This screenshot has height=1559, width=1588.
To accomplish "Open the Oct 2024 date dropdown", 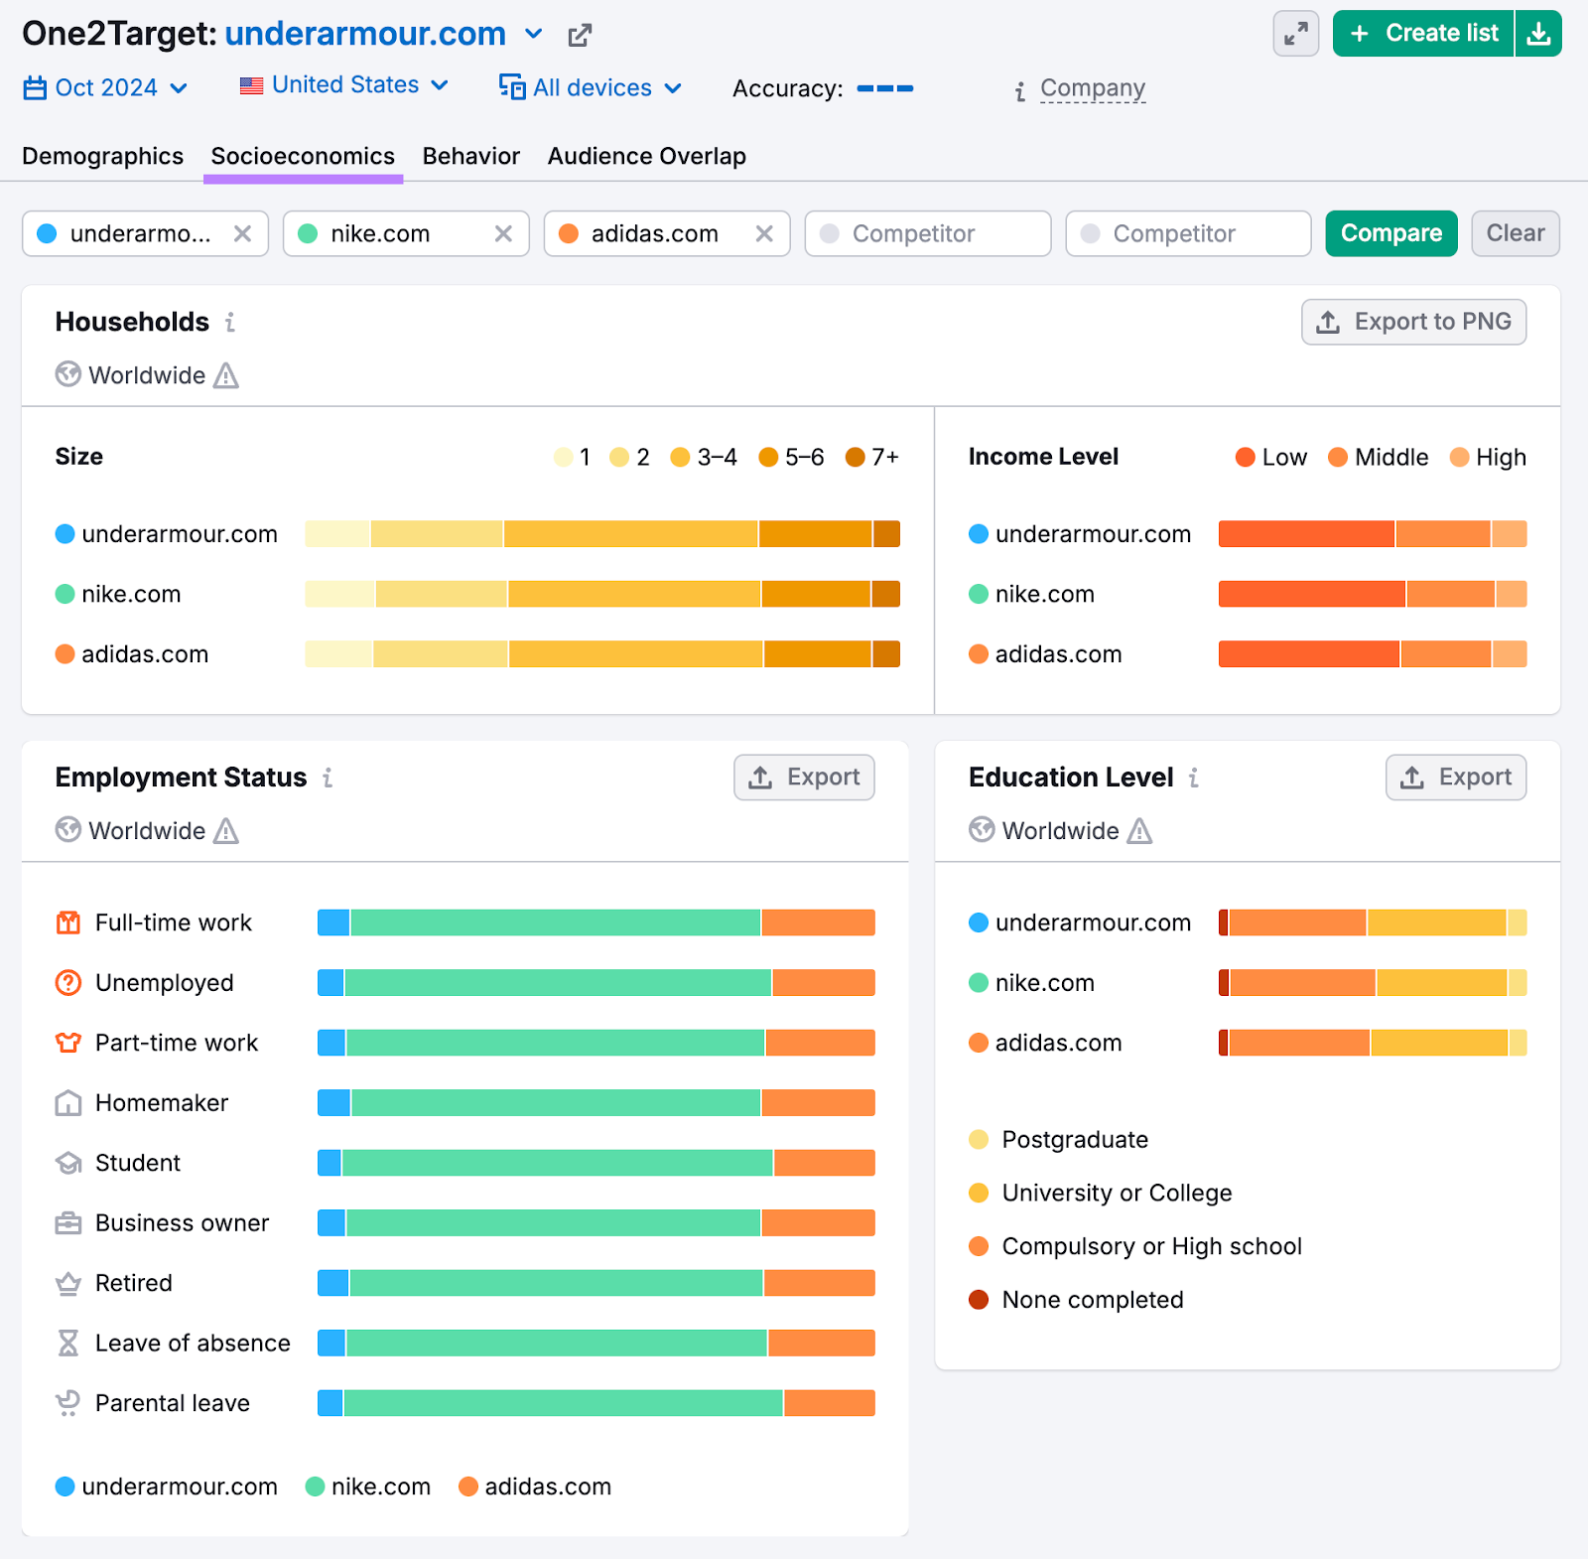I will pyautogui.click(x=105, y=88).
